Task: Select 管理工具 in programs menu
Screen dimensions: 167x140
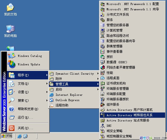Action: (x=74, y=84)
